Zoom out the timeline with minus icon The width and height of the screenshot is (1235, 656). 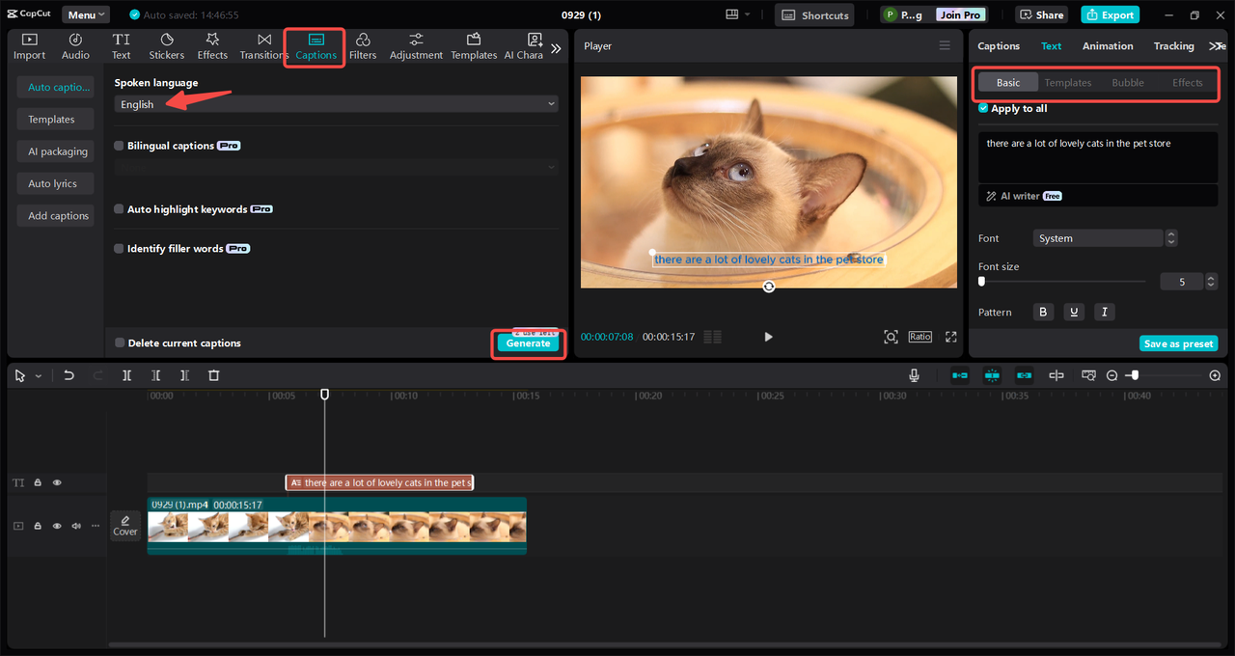point(1112,375)
